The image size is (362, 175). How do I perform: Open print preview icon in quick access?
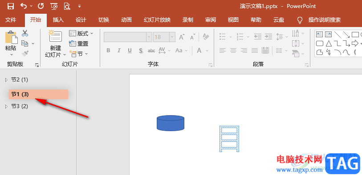[67, 7]
